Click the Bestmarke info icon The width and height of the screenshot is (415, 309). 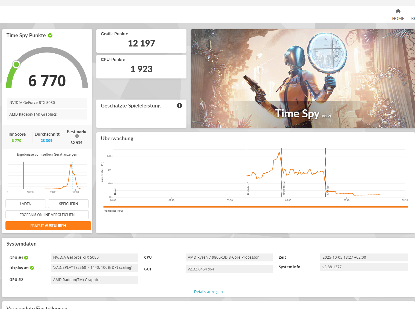tap(77, 136)
